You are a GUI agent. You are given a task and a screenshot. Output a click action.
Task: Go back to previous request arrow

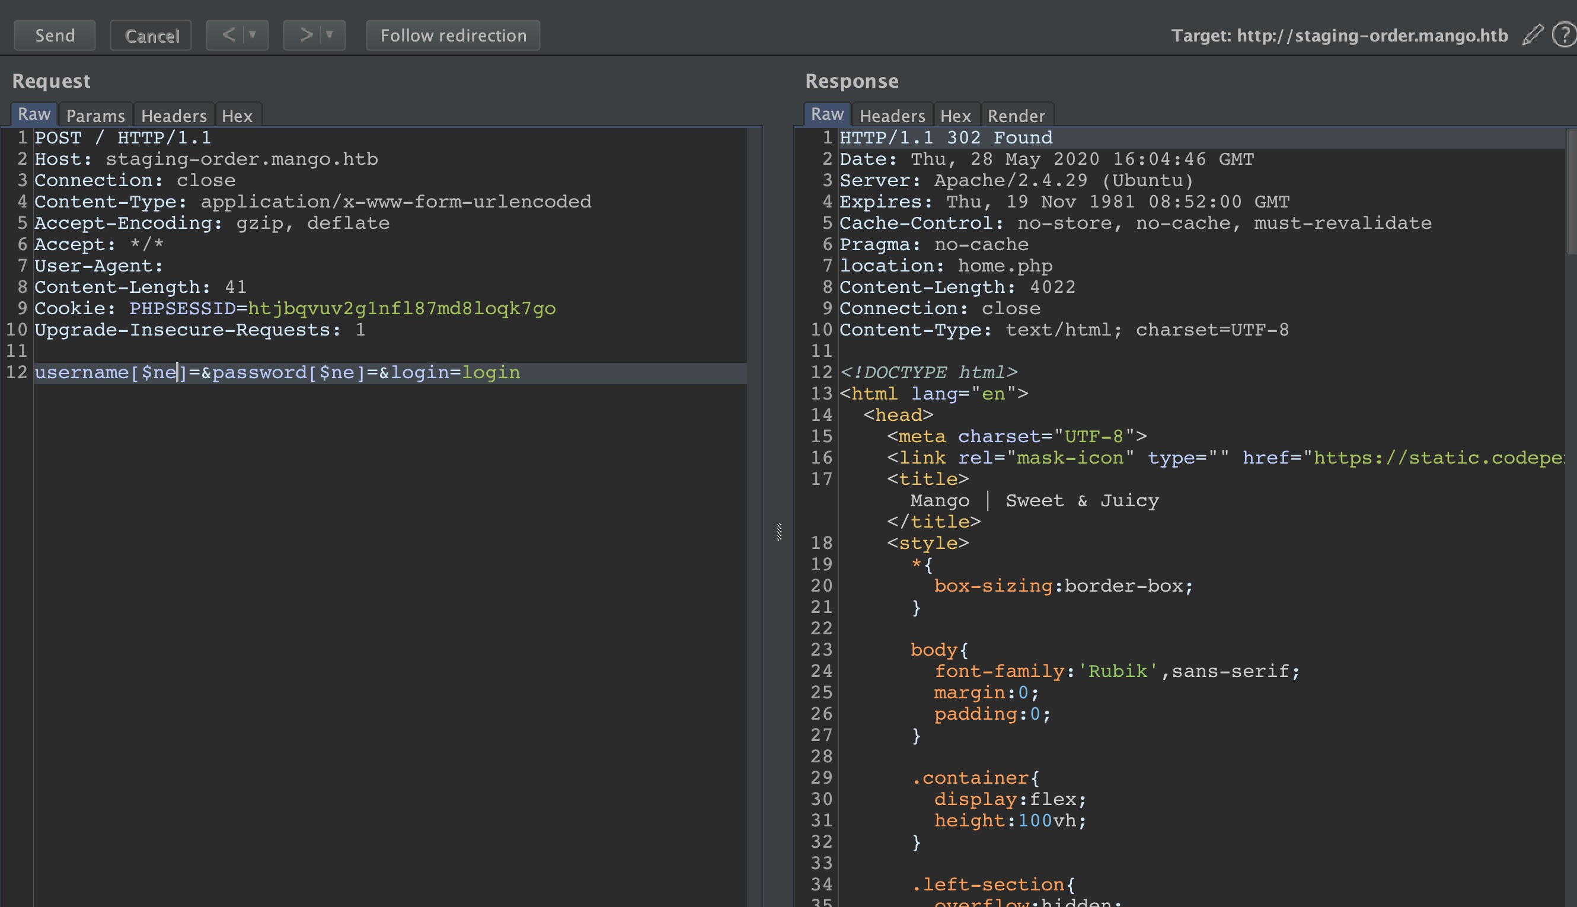click(x=229, y=35)
